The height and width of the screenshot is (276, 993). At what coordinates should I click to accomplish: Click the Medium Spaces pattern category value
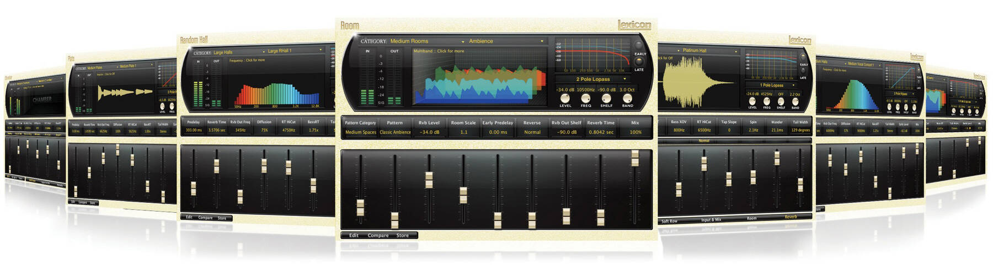pyautogui.click(x=360, y=132)
